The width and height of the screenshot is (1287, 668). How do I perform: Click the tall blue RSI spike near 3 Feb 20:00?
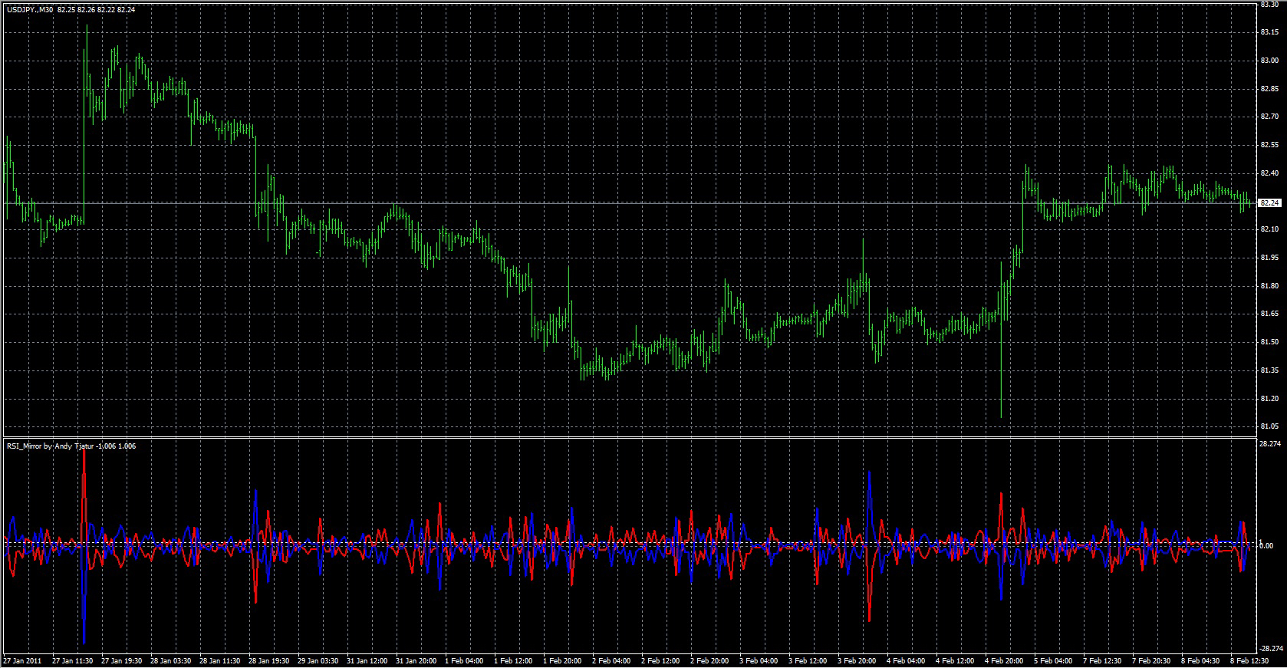869,475
